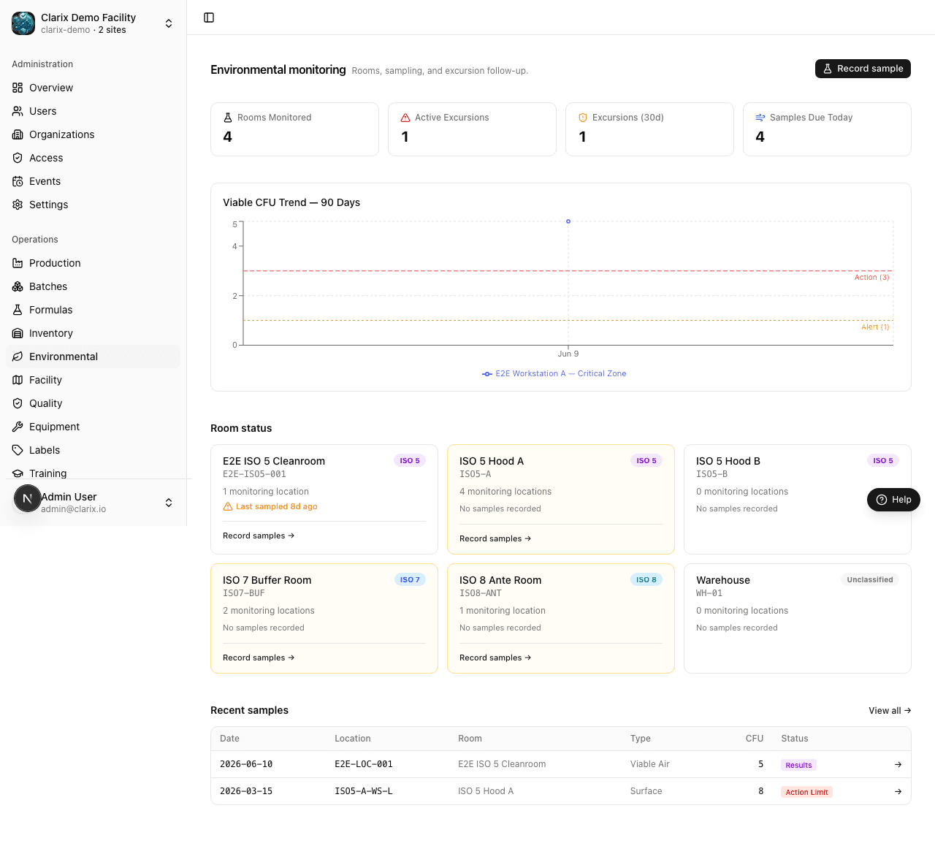Click the Unclassified badge on Warehouse

coord(870,579)
